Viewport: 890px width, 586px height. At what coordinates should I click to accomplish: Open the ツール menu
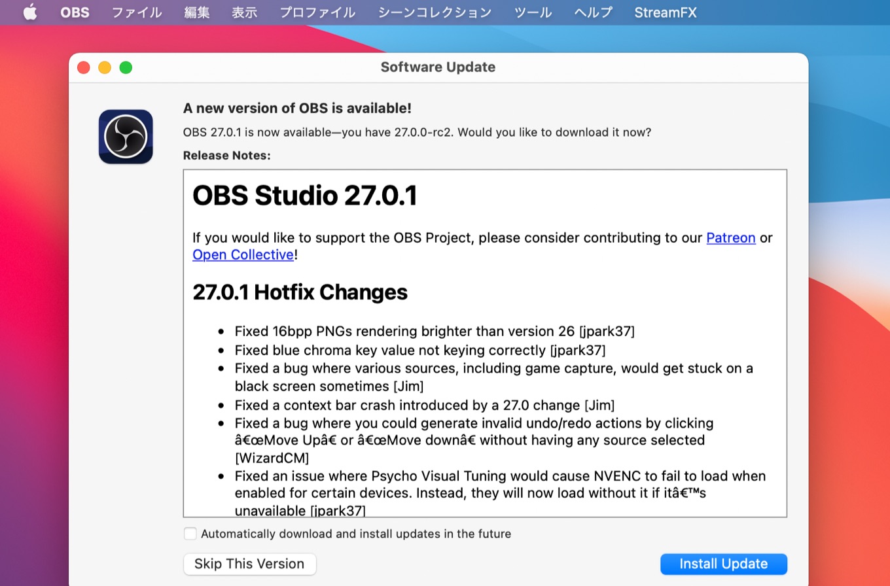click(x=533, y=12)
